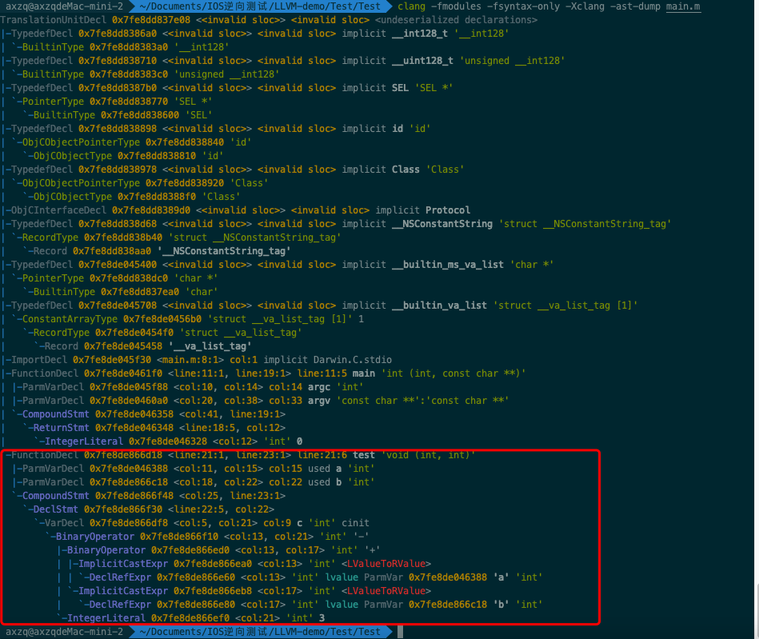759x639 pixels.
Task: Click the bottom prompt path segment
Action: click(260, 632)
